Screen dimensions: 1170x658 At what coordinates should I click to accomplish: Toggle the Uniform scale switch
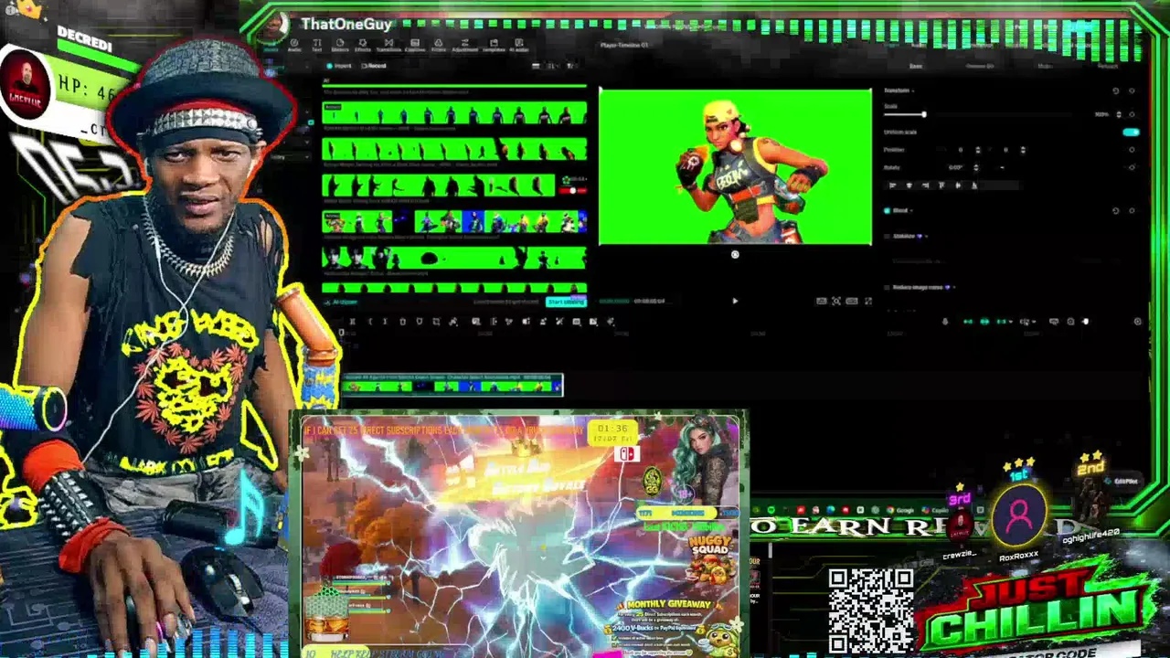coord(1131,132)
